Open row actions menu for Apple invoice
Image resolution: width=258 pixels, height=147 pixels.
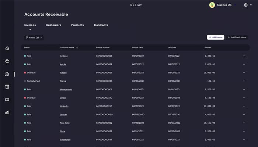[x=244, y=64]
